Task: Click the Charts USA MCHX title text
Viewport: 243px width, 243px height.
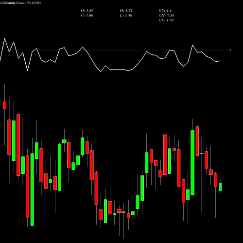Action: coord(28,3)
